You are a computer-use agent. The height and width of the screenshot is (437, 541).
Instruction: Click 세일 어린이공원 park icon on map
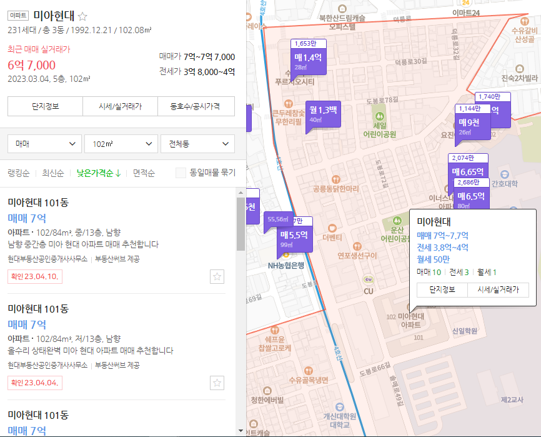point(380,116)
